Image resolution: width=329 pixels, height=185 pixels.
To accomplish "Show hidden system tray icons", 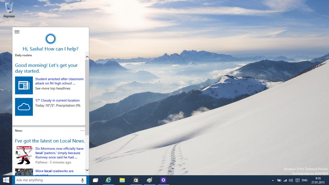I will [x=272, y=180].
